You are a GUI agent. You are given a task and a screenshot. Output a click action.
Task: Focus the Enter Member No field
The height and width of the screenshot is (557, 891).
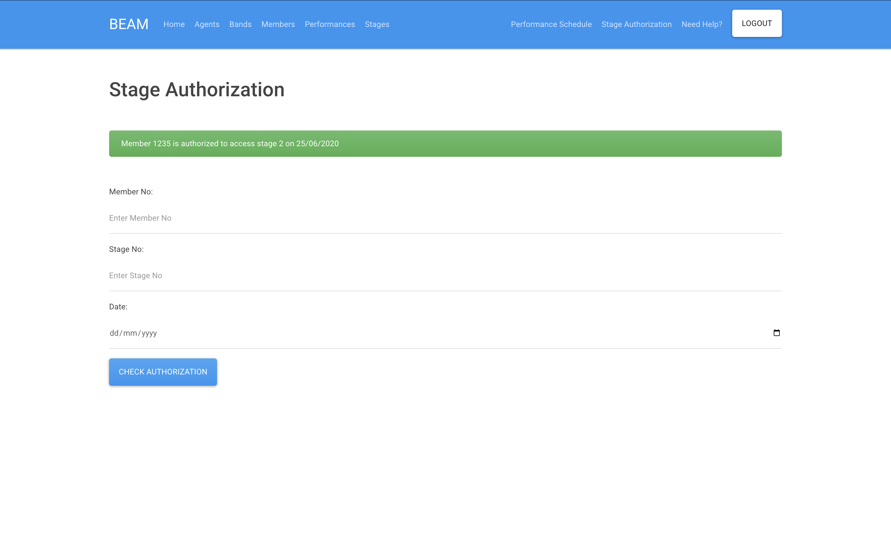(x=445, y=218)
